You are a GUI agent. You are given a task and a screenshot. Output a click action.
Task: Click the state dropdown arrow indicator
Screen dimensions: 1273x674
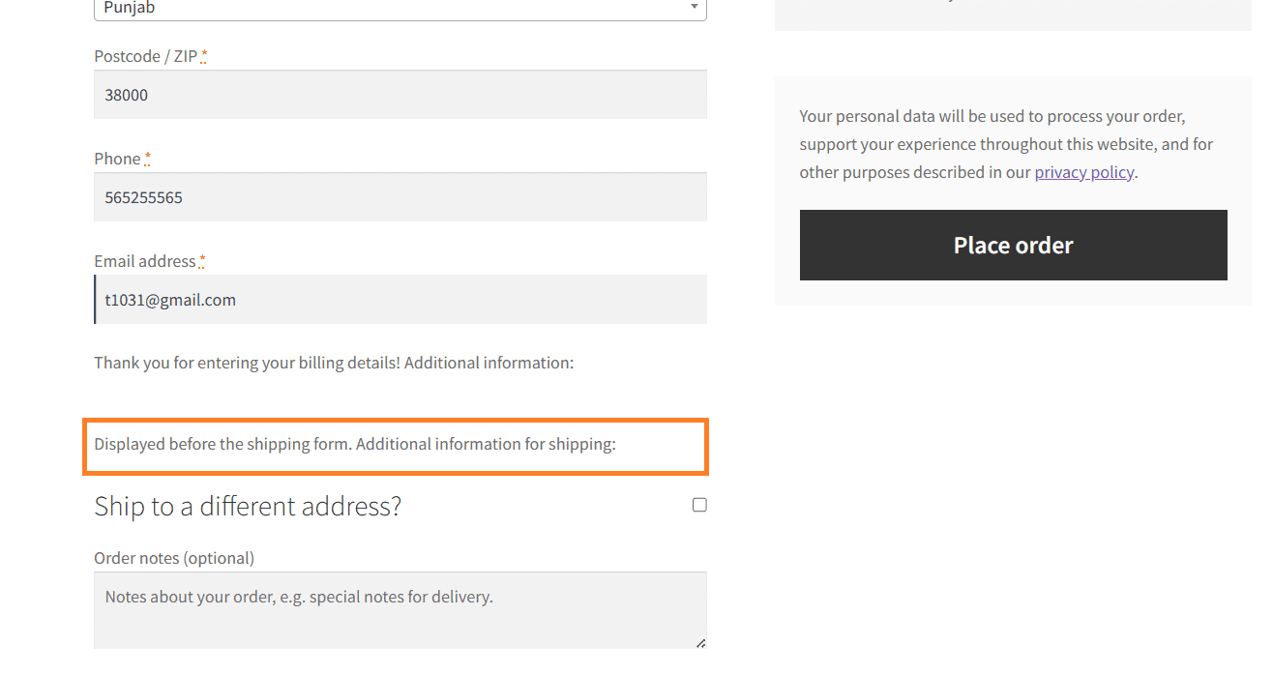694,7
